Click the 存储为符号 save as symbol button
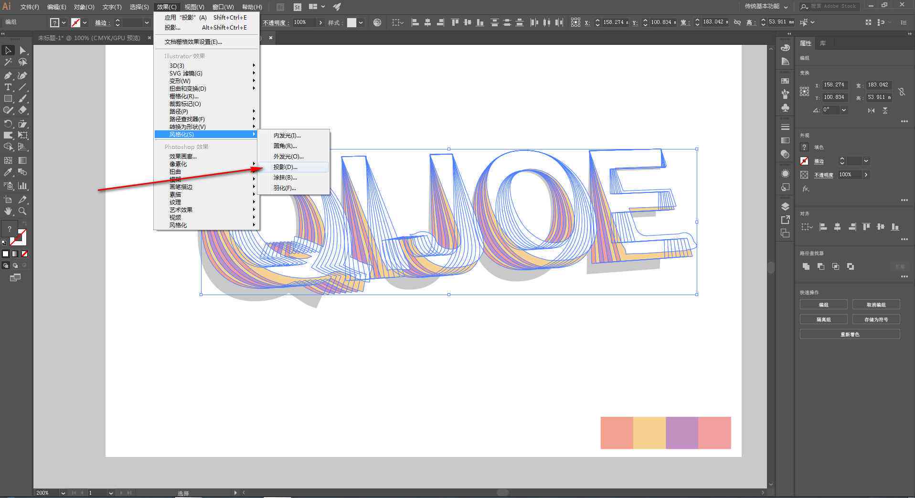This screenshot has height=498, width=915. [876, 319]
